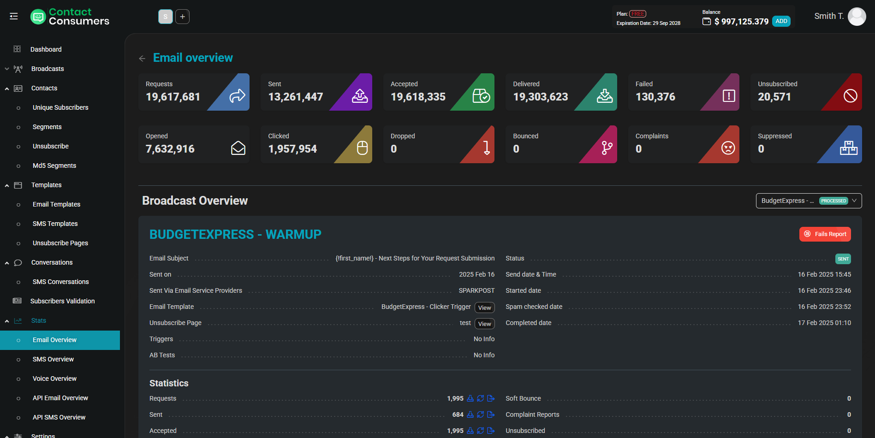Open SMS Templates page
Screen dimensions: 875x438
point(55,224)
